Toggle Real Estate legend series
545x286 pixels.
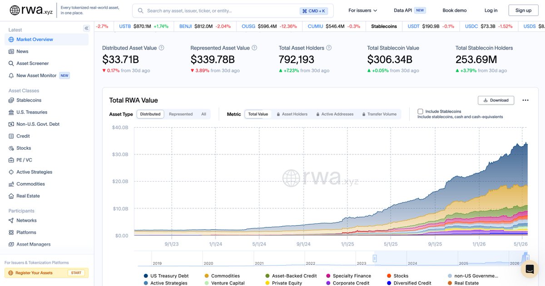pos(463,283)
